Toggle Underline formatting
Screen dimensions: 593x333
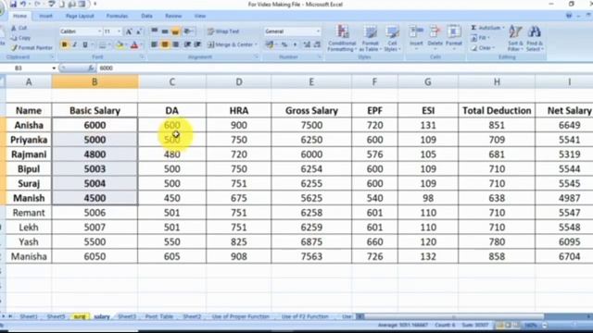click(85, 45)
